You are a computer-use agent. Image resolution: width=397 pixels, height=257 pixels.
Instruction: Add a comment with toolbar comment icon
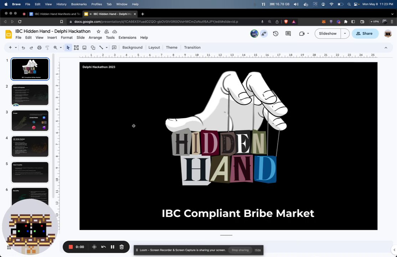click(114, 47)
